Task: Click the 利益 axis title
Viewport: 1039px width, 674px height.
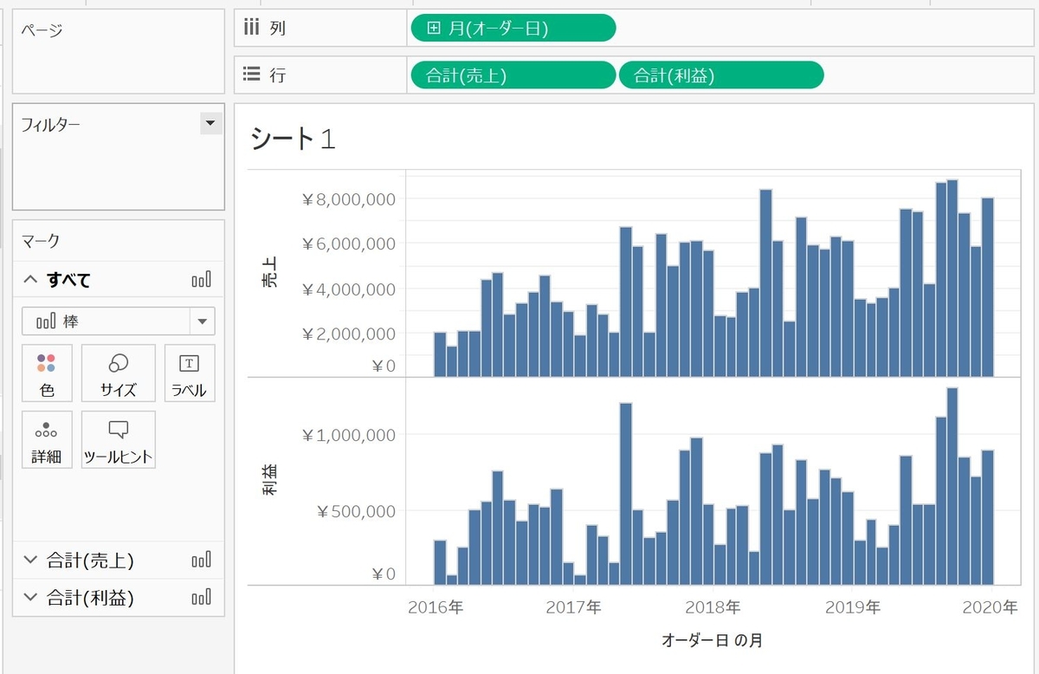Action: point(269,481)
